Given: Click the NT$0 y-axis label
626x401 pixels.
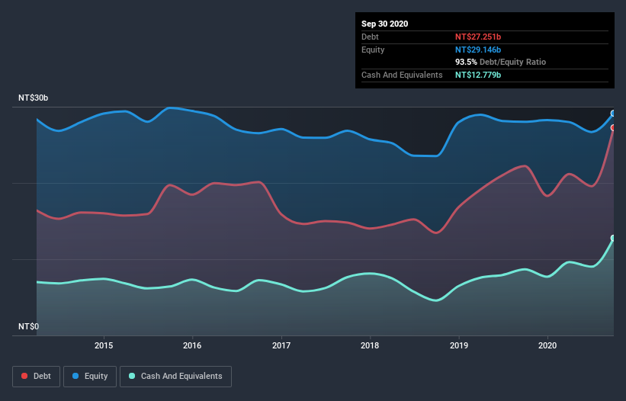Looking at the screenshot, I should (29, 326).
